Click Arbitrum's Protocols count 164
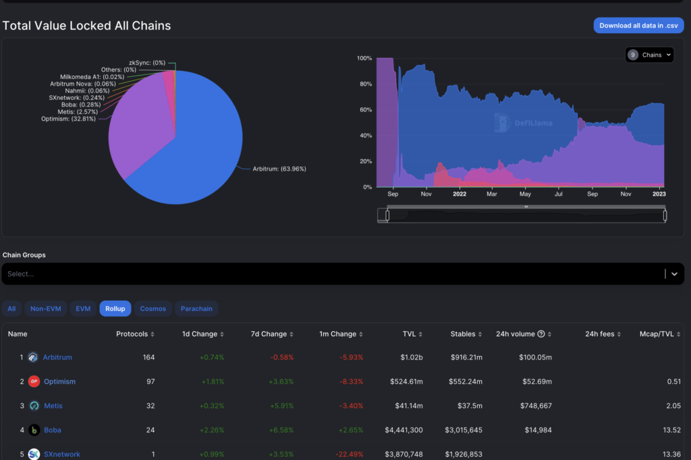The height and width of the screenshot is (460, 691). (x=148, y=357)
